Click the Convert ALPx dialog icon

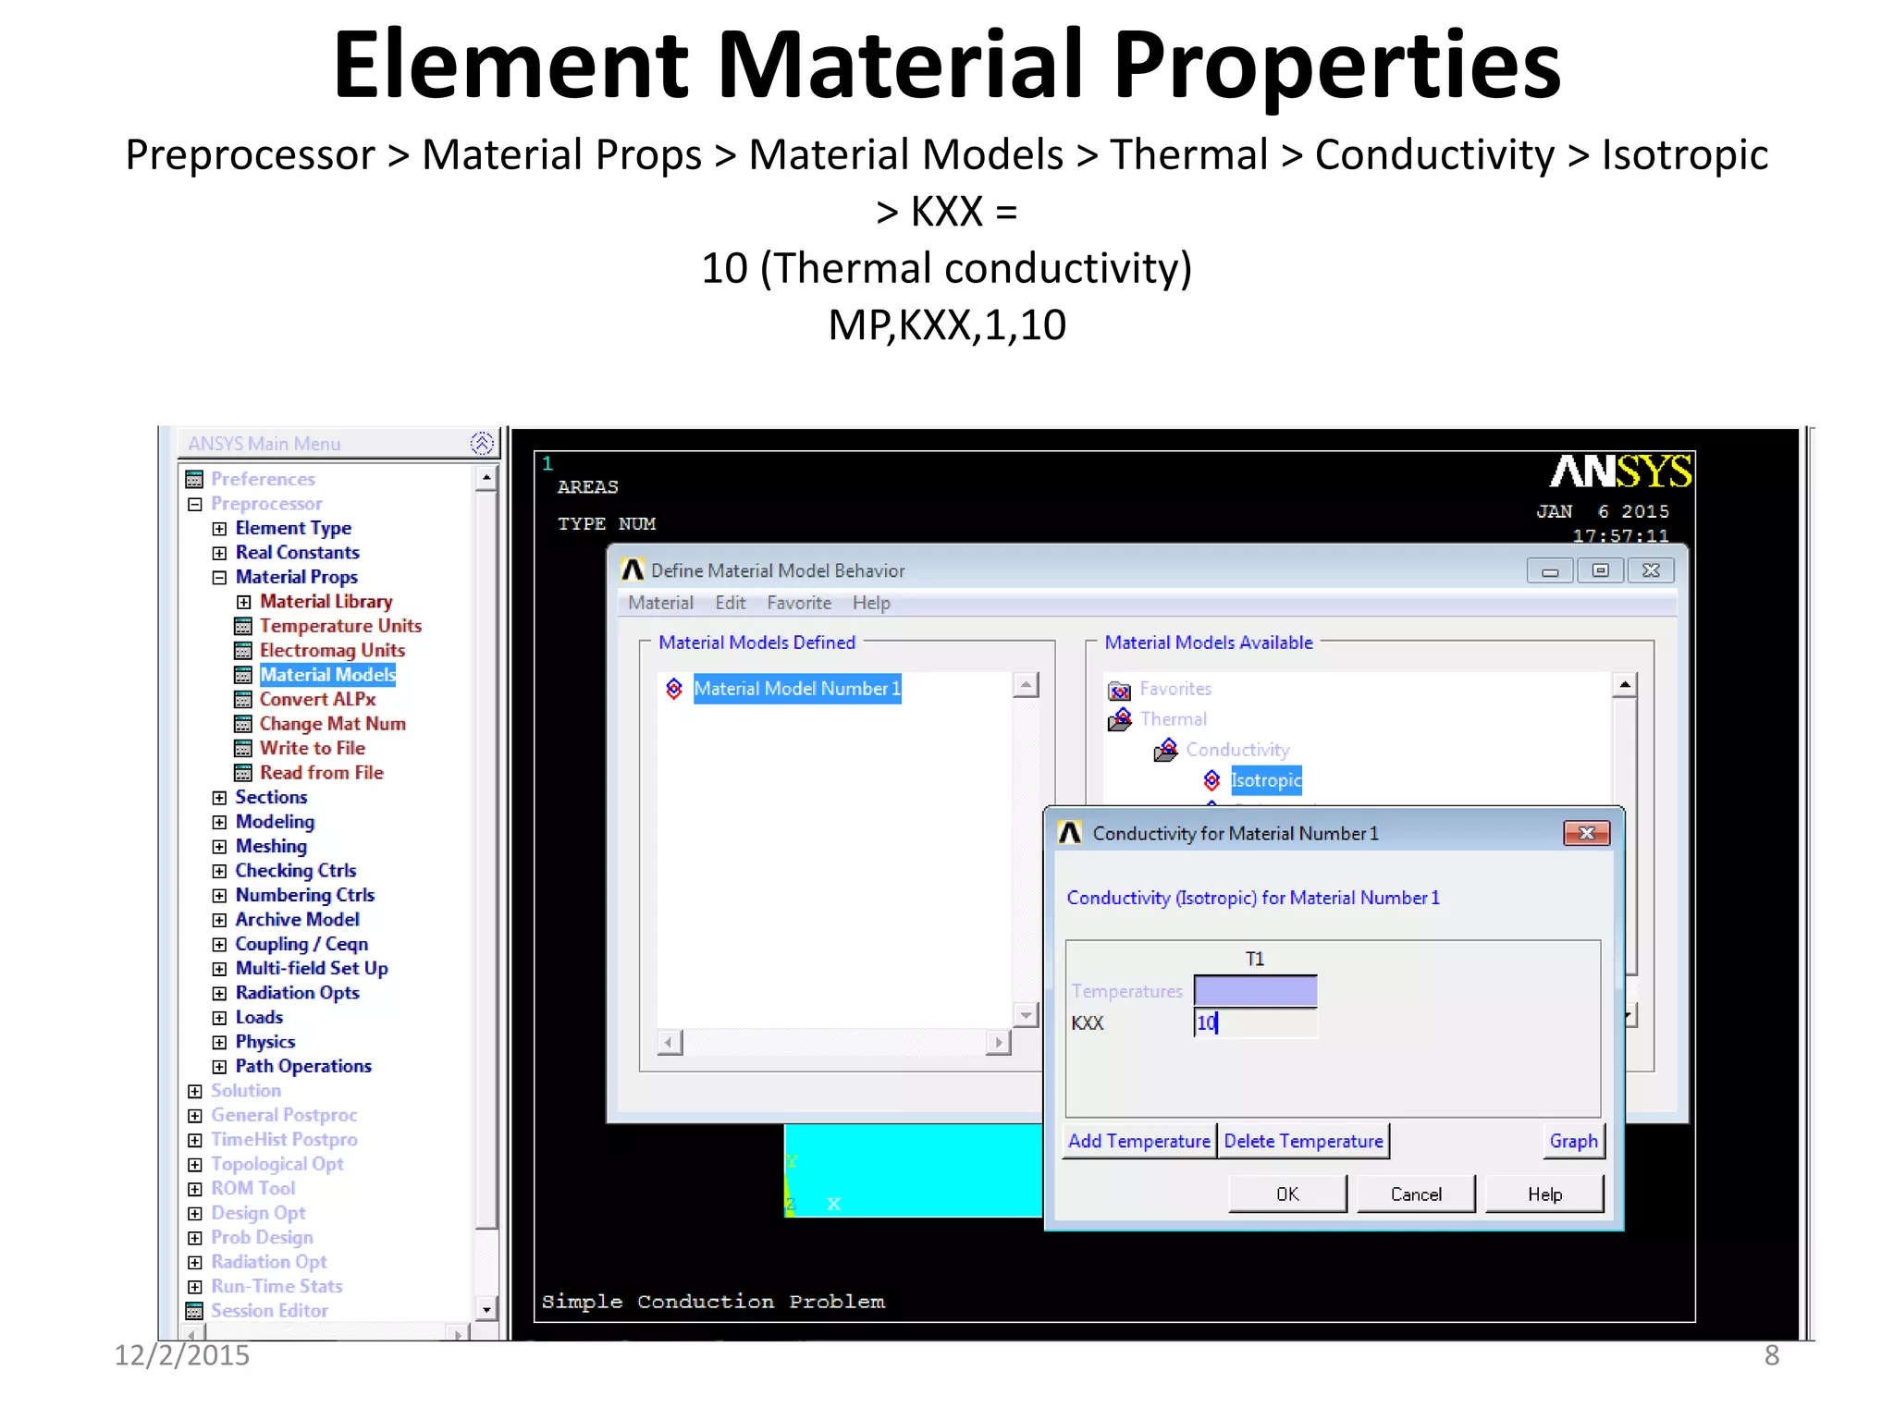click(x=243, y=699)
